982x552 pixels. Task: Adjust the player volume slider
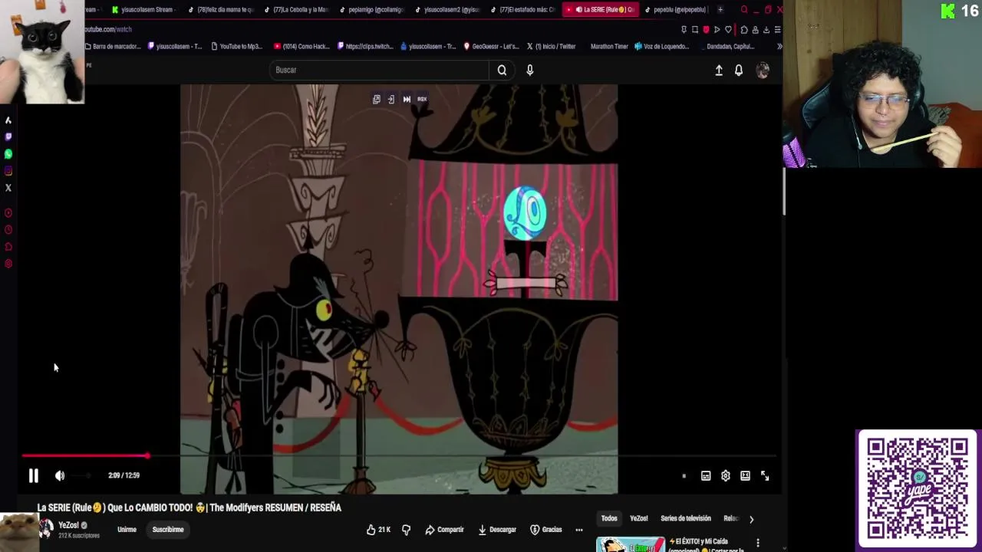[81, 475]
